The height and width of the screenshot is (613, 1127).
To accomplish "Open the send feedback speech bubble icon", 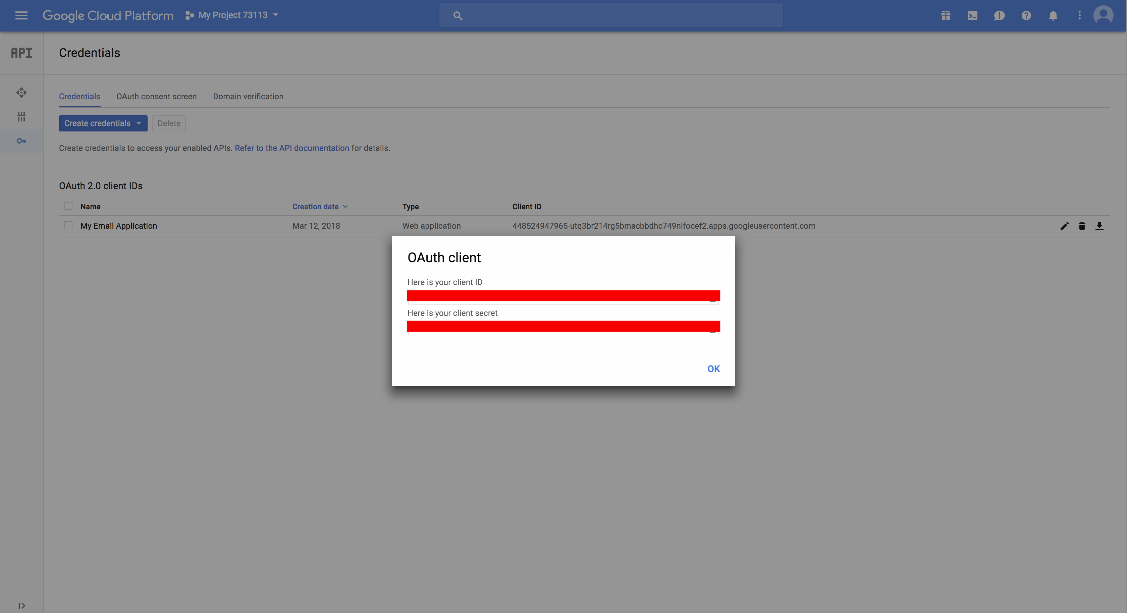I will (999, 15).
